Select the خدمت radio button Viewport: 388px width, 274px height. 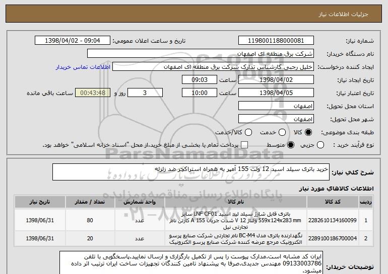coord(282,132)
